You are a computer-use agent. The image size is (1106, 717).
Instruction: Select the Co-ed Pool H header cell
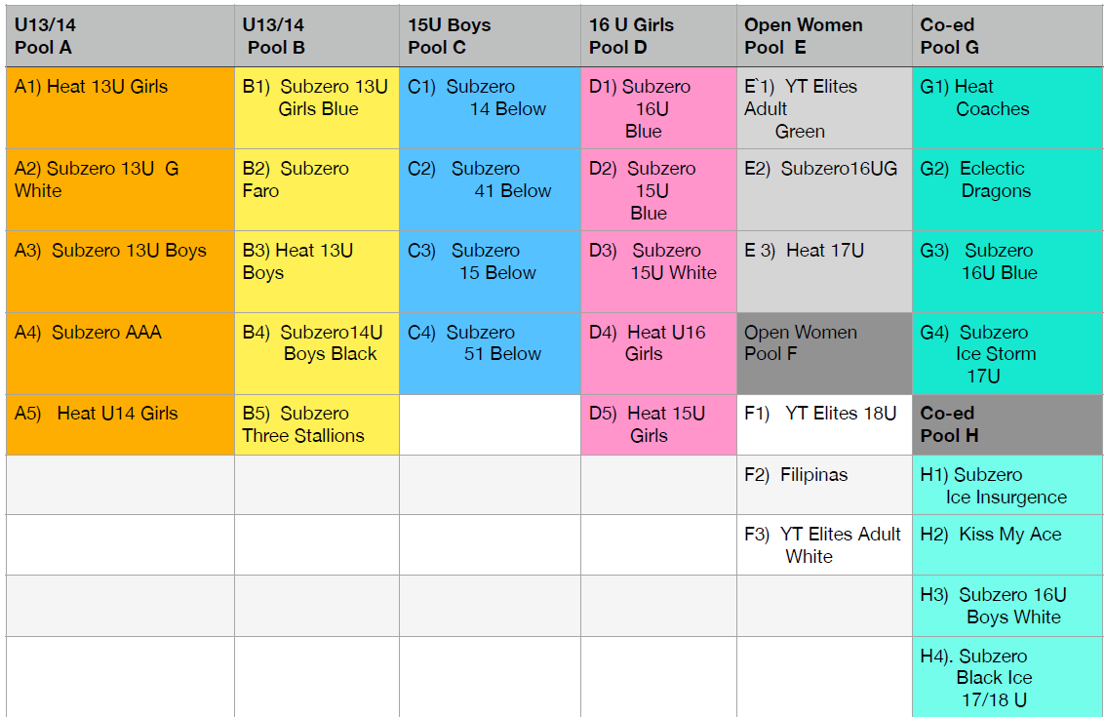click(1007, 424)
